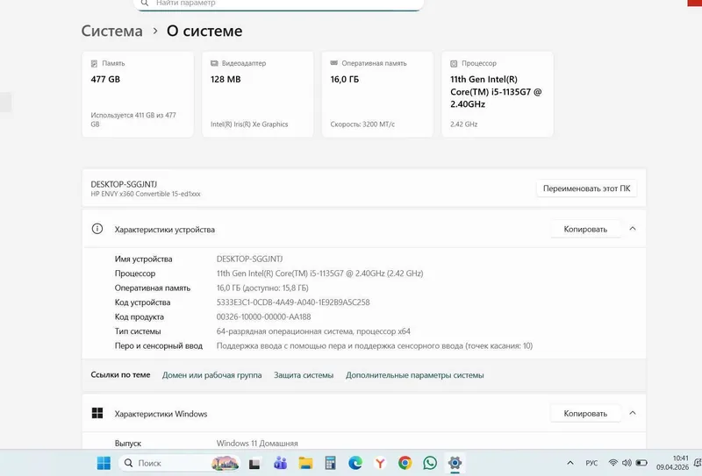Select the Settings gear in taskbar
This screenshot has width=702, height=476.
[455, 463]
